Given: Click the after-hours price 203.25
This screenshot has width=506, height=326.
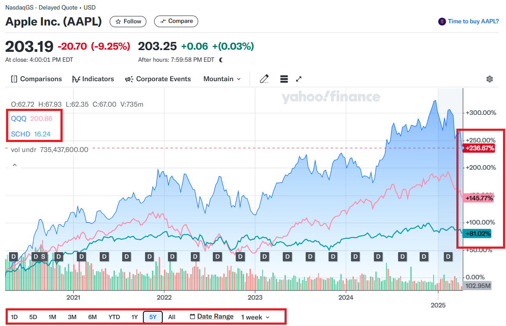Looking at the screenshot, I should [x=158, y=46].
